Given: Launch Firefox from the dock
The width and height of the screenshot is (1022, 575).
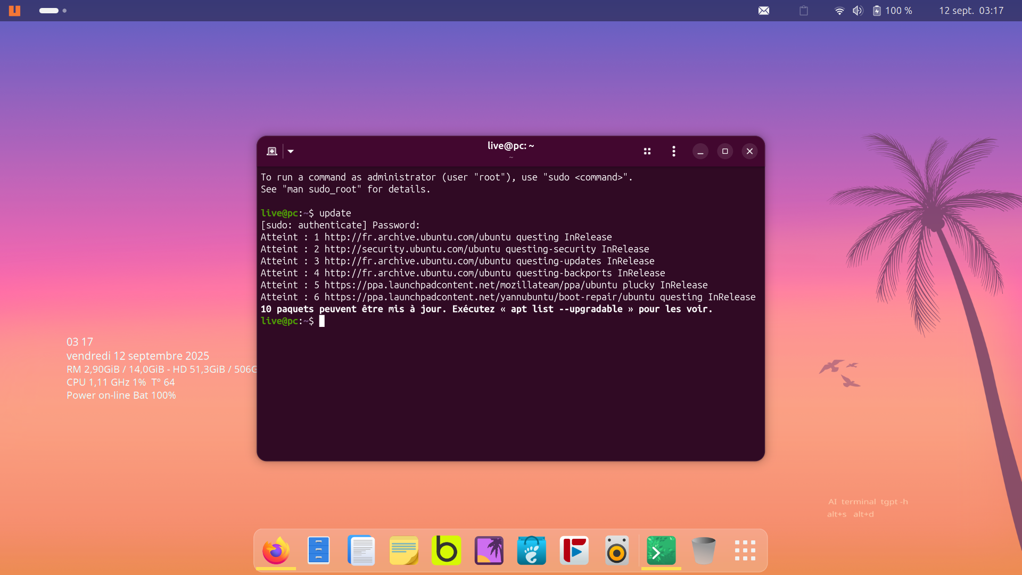Looking at the screenshot, I should [x=276, y=551].
